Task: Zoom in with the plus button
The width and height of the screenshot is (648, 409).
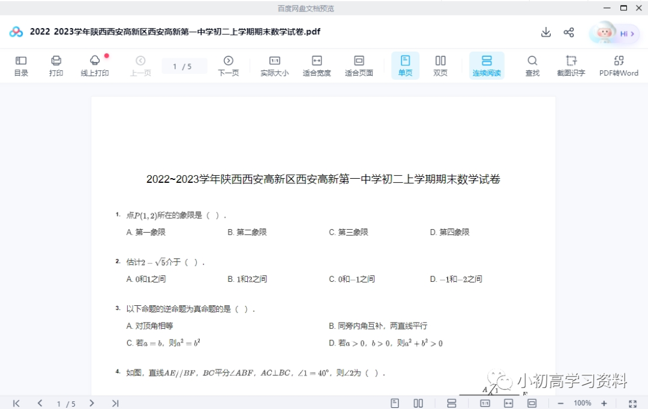Action: coord(604,403)
